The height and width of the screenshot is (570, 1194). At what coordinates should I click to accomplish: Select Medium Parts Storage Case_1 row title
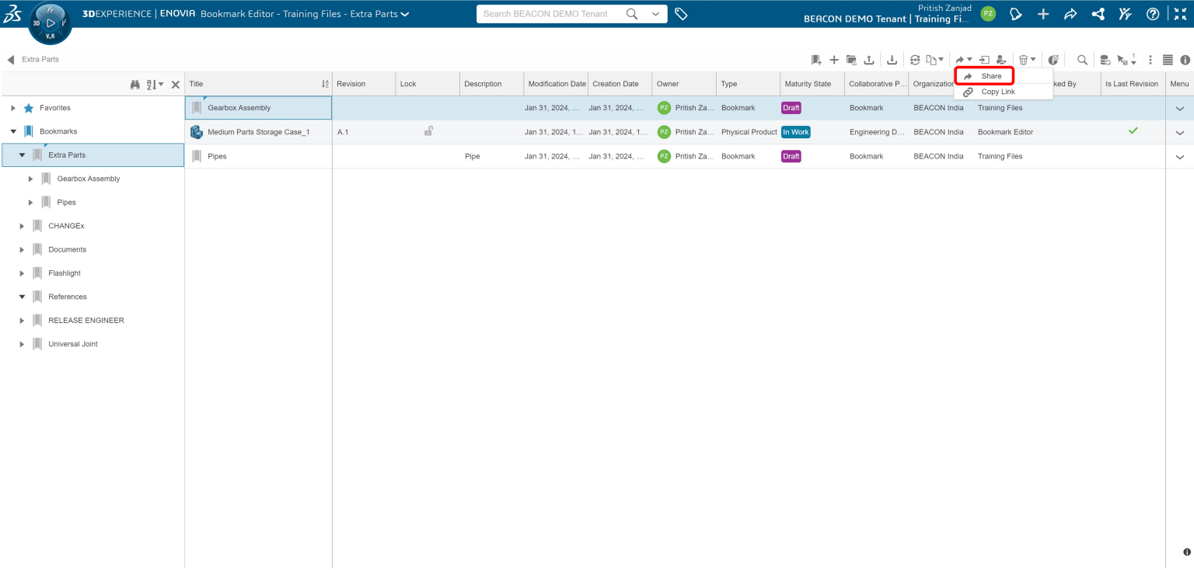(258, 132)
